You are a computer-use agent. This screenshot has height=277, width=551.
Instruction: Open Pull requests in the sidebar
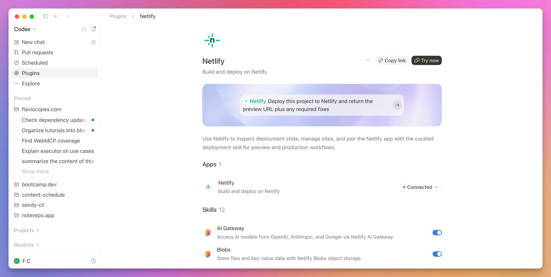(x=55, y=52)
